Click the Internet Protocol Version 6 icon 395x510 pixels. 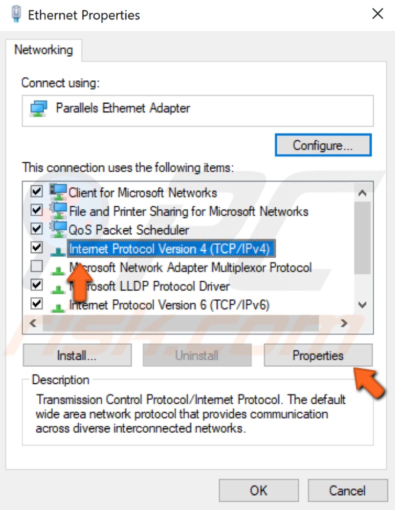pyautogui.click(x=58, y=304)
